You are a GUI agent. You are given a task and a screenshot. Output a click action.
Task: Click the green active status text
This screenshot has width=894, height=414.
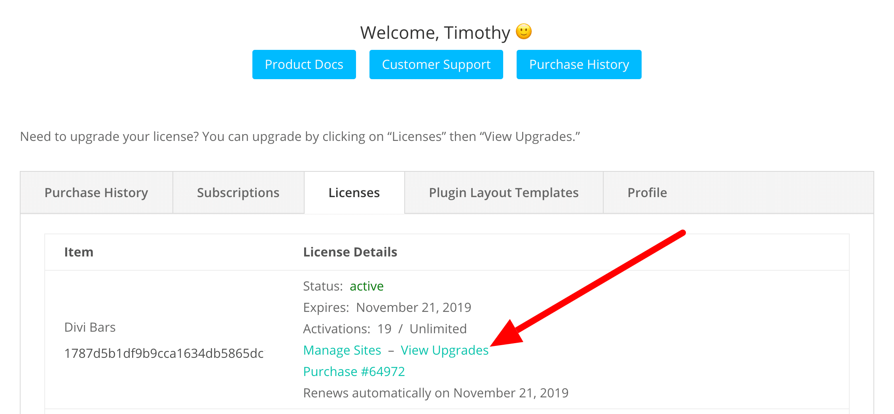coord(366,286)
